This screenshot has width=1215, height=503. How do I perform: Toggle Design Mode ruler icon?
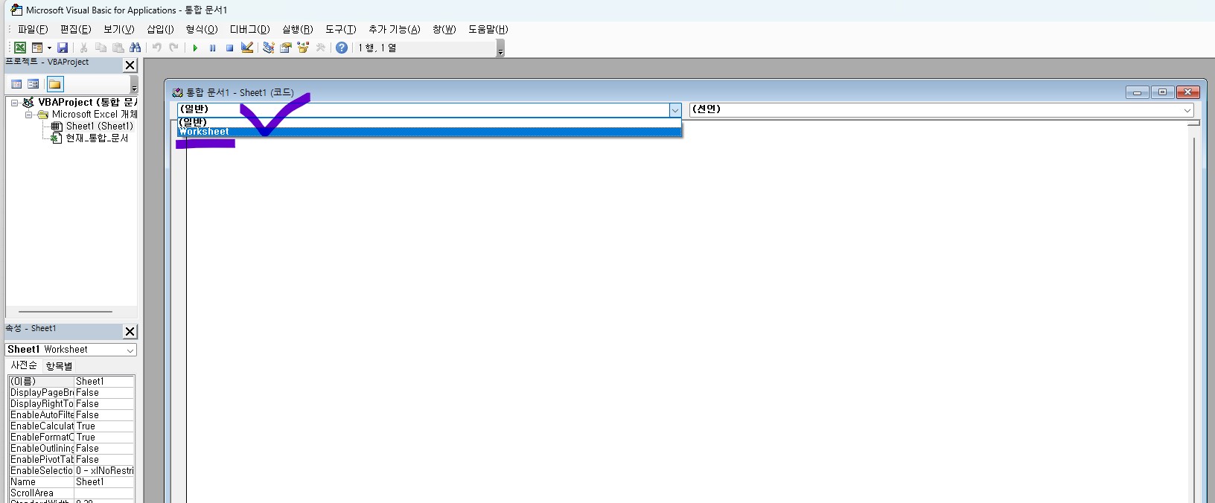click(x=247, y=48)
